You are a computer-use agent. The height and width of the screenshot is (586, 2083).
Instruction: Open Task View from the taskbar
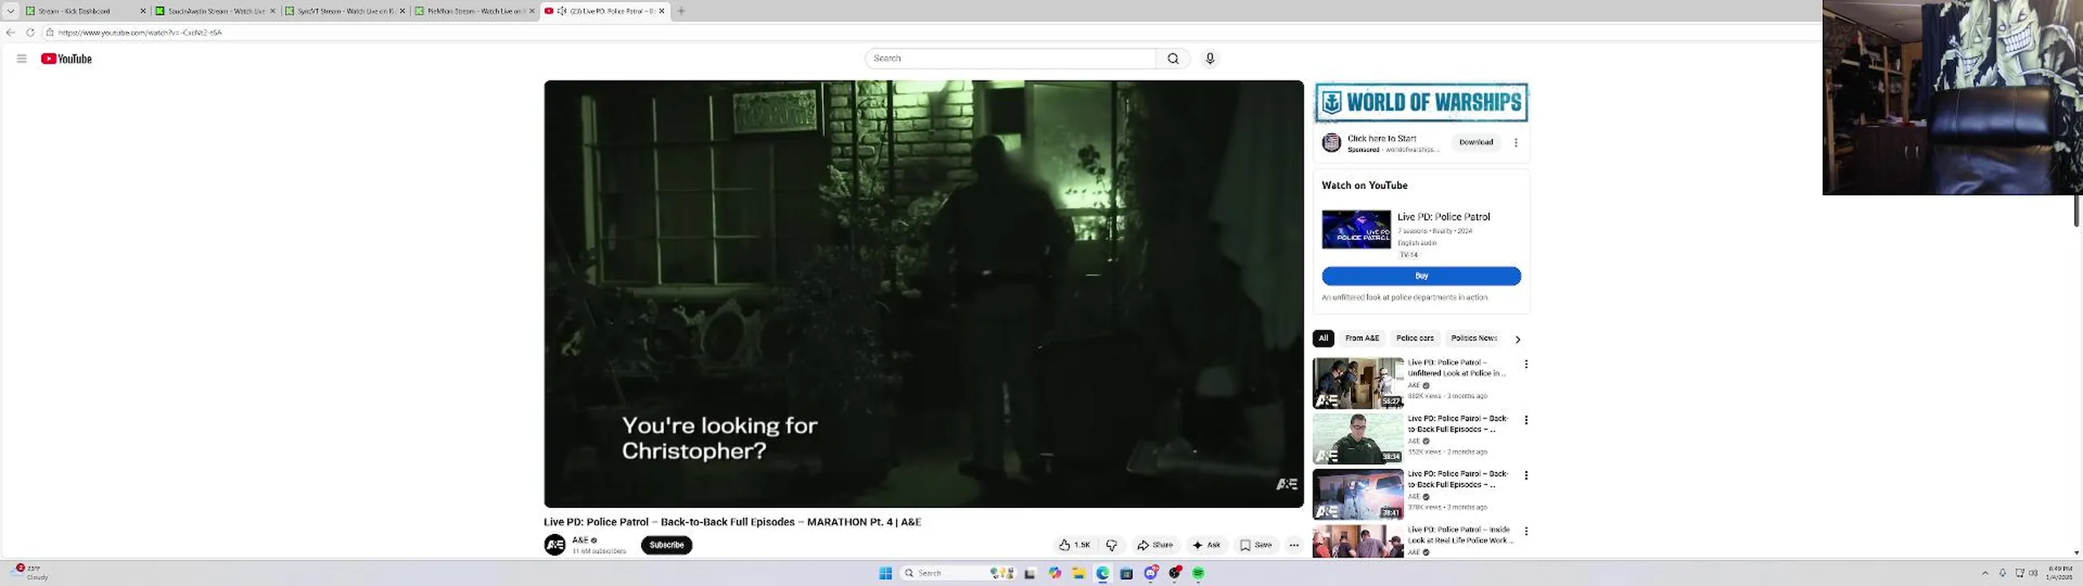point(1029,574)
